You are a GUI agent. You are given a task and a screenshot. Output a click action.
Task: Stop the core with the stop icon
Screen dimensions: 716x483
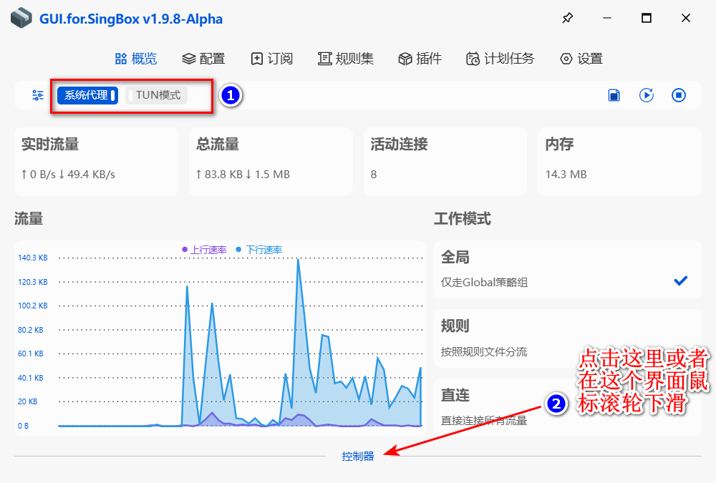(x=679, y=95)
